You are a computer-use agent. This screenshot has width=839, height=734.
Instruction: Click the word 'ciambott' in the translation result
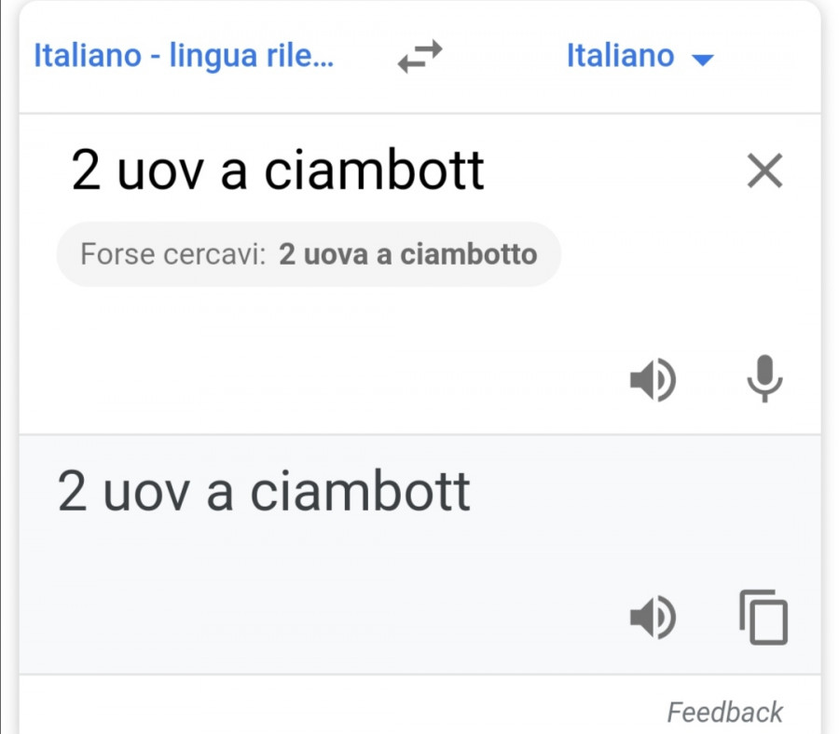(x=361, y=492)
